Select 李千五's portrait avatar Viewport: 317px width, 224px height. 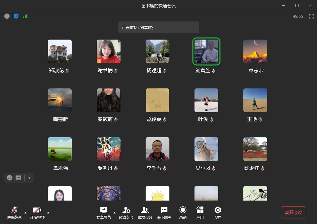coord(158,149)
